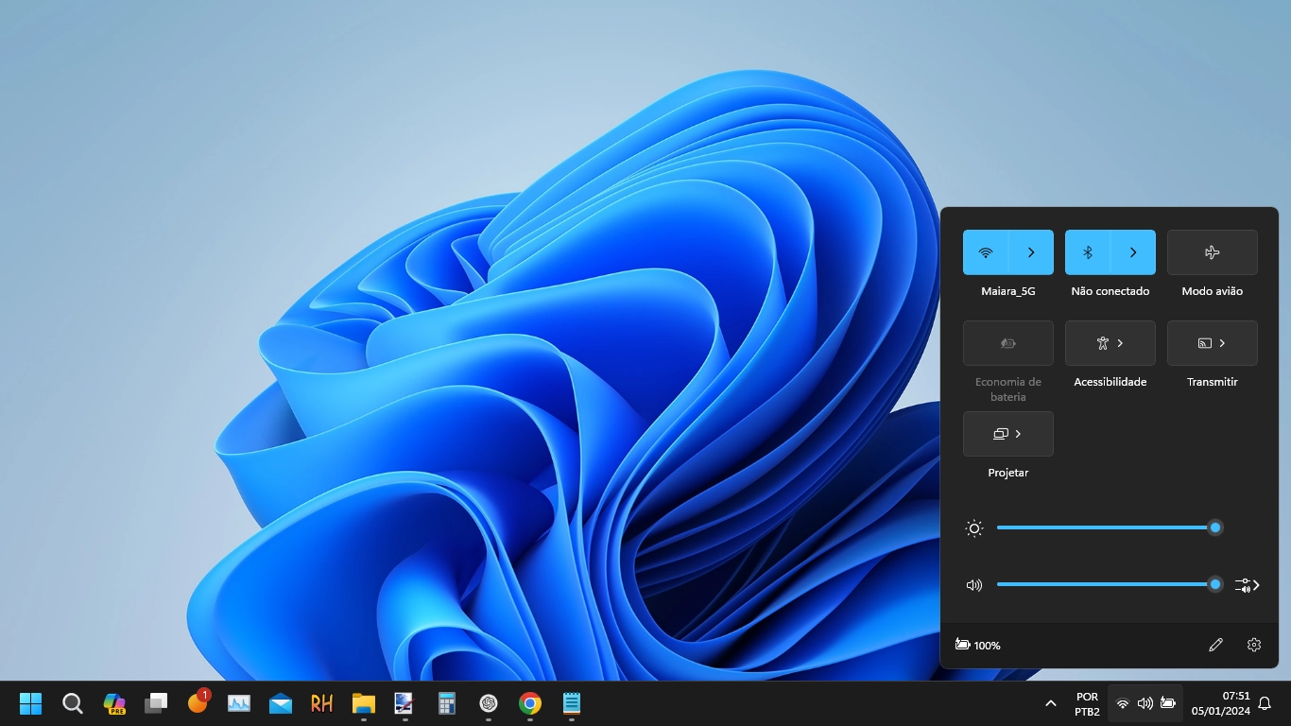The height and width of the screenshot is (726, 1291).
Task: Open the Copilot preview taskbar icon
Action: click(114, 703)
